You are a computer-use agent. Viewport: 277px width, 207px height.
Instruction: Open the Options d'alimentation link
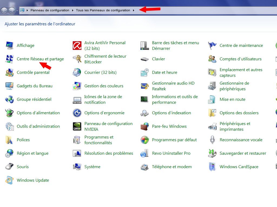point(38,113)
